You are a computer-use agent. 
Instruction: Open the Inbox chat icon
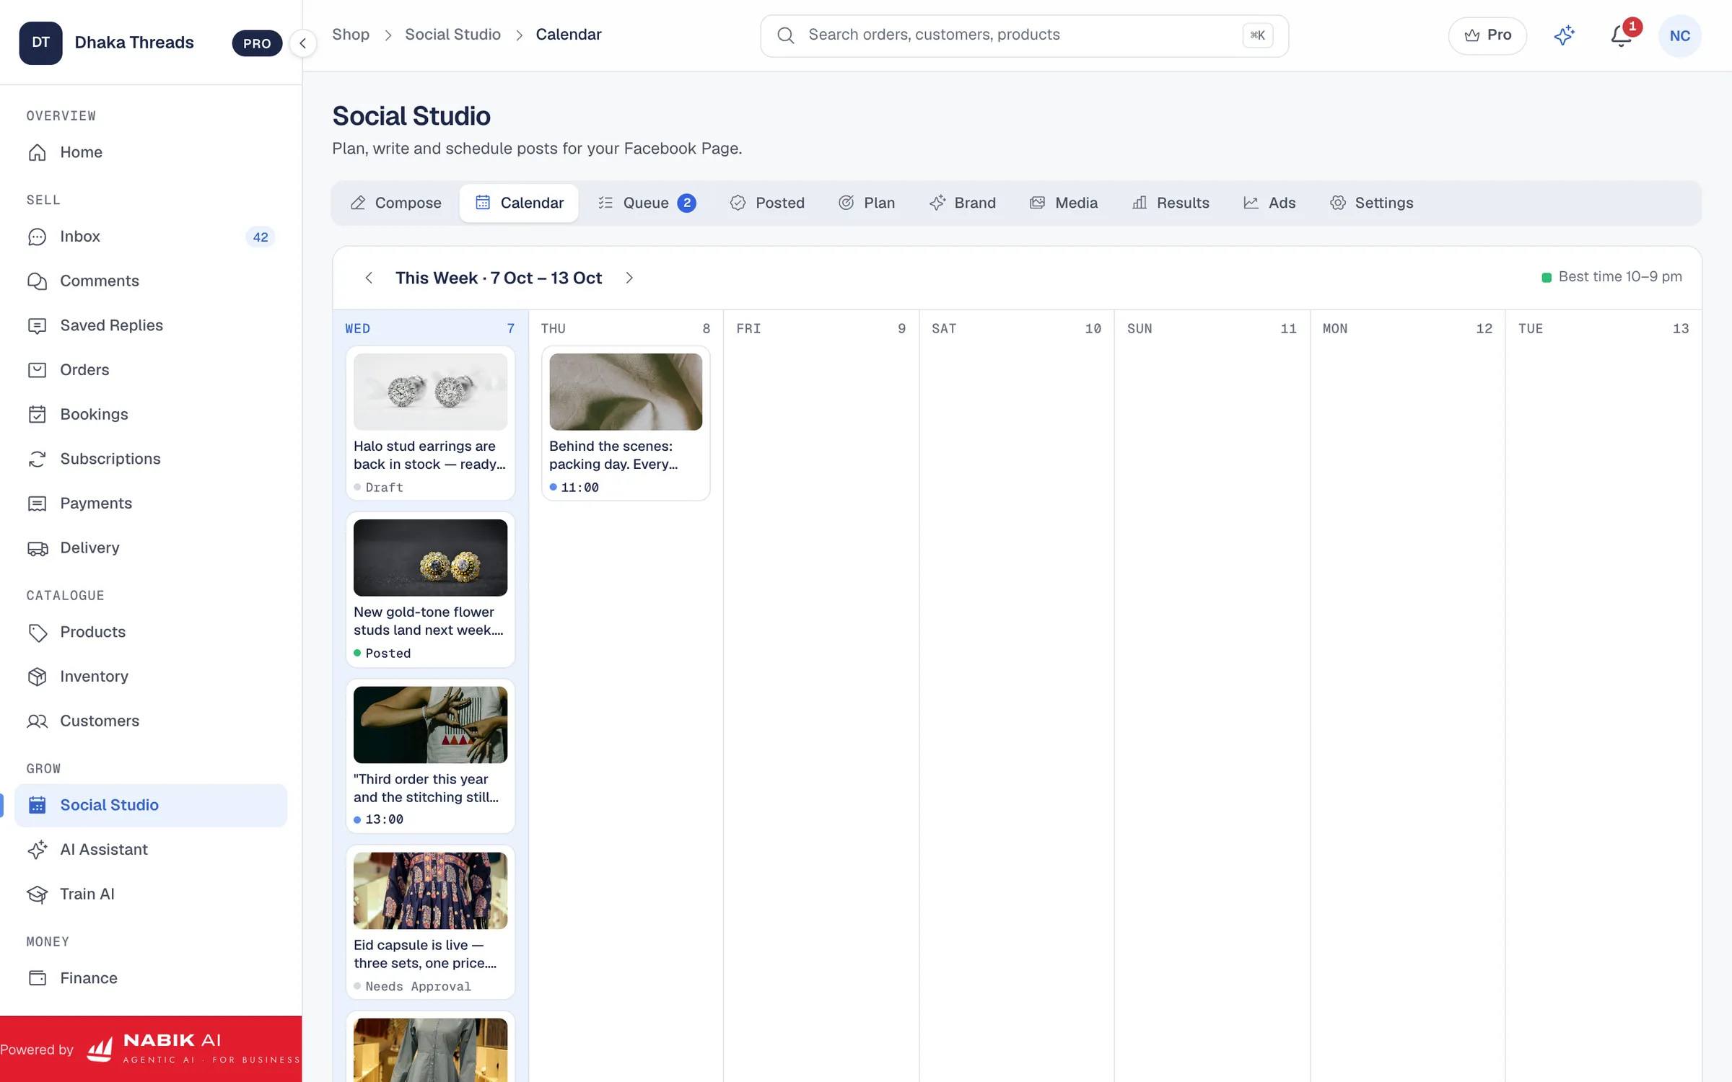pyautogui.click(x=38, y=237)
